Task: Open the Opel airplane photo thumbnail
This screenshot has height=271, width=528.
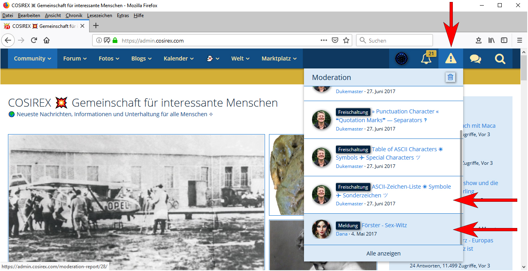Action: pos(136,202)
